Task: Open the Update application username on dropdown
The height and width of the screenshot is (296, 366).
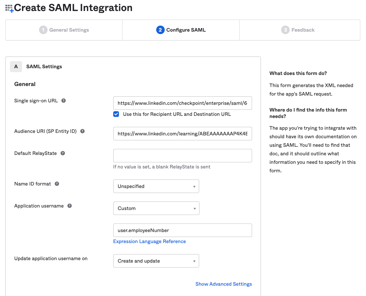Action: point(156,260)
